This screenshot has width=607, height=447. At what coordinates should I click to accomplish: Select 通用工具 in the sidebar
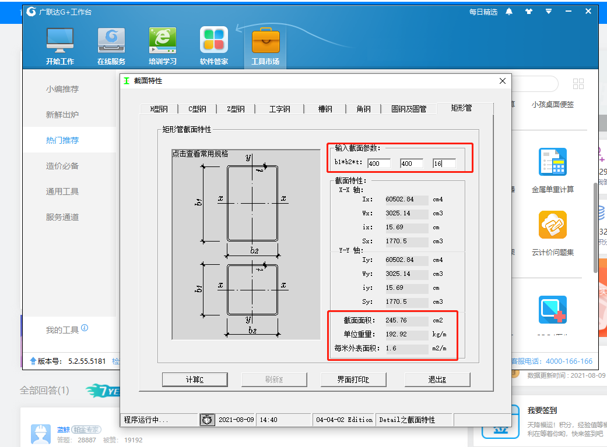tap(62, 191)
